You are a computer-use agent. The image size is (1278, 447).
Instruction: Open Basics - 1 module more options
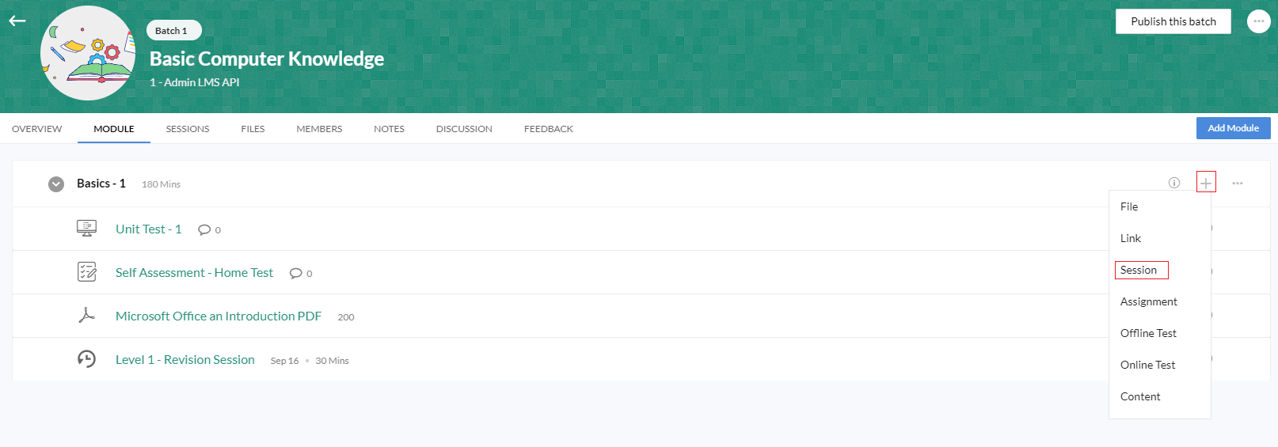[1238, 183]
